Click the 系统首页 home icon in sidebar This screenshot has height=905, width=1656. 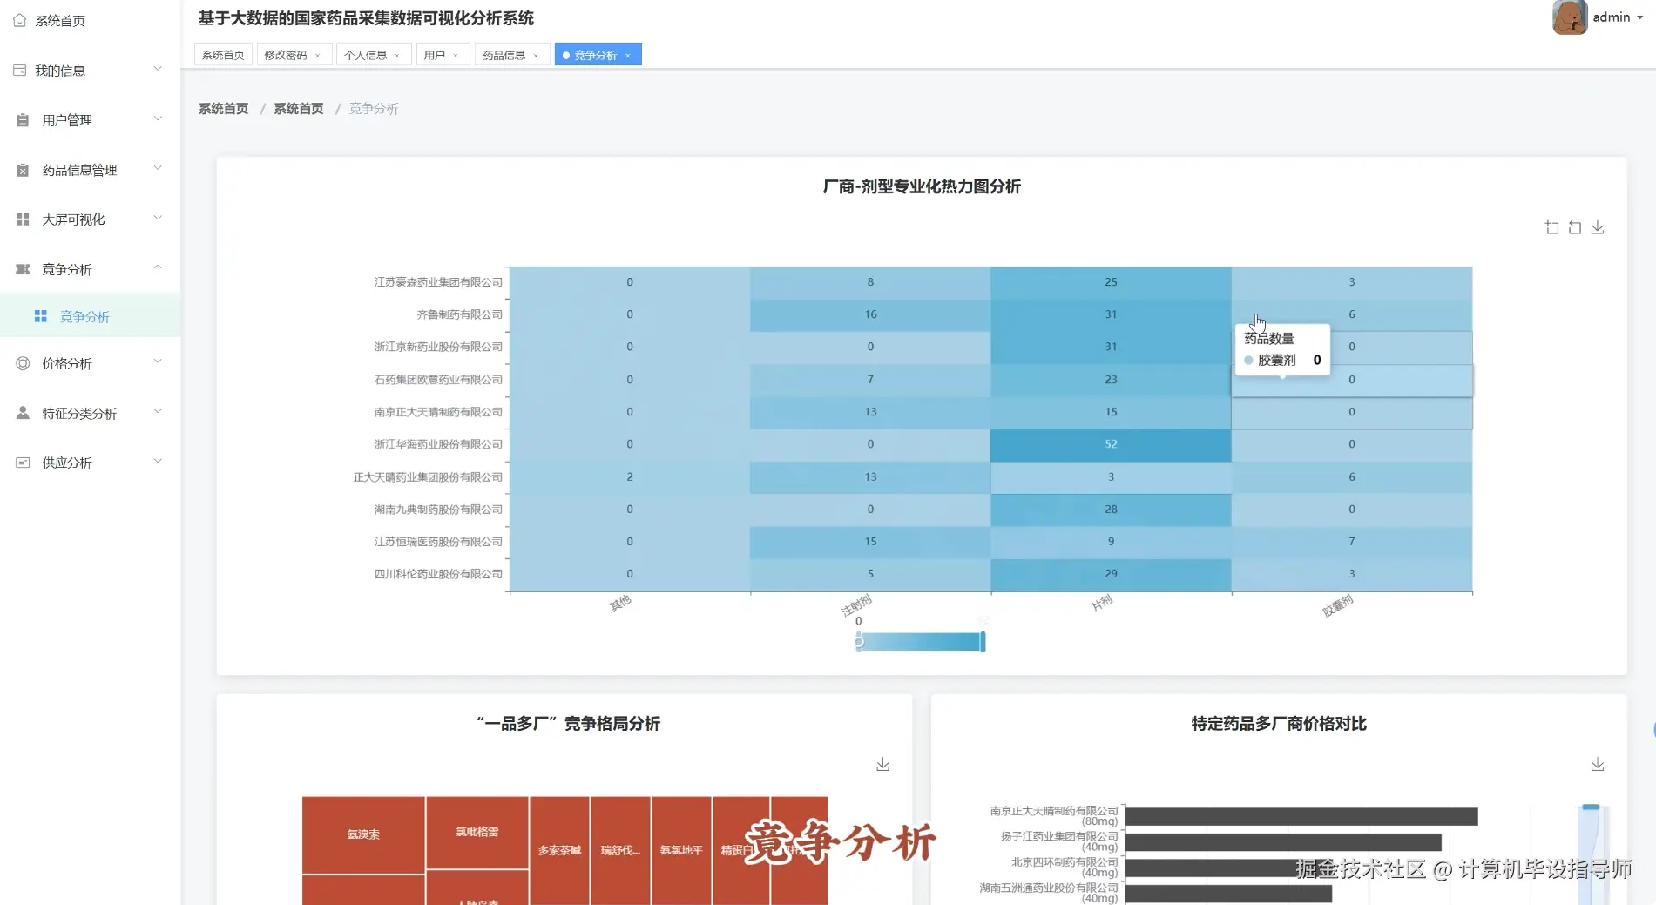tap(20, 19)
